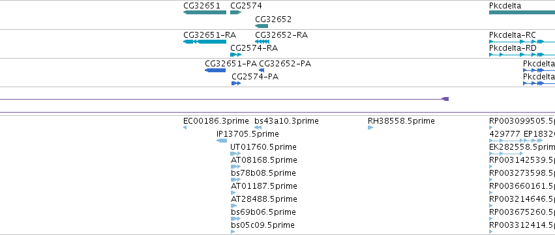Click the RH38558.5prime EST arrow
This screenshot has height=235, width=555.
tap(370, 128)
